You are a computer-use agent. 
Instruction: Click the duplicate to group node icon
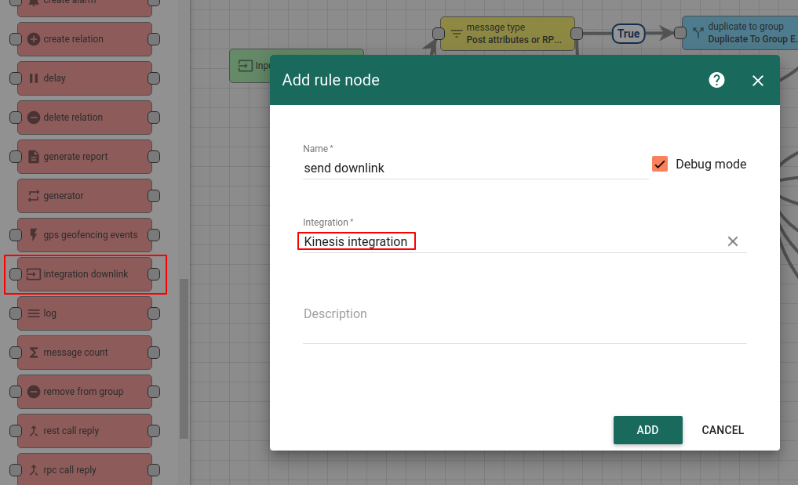pyautogui.click(x=698, y=33)
